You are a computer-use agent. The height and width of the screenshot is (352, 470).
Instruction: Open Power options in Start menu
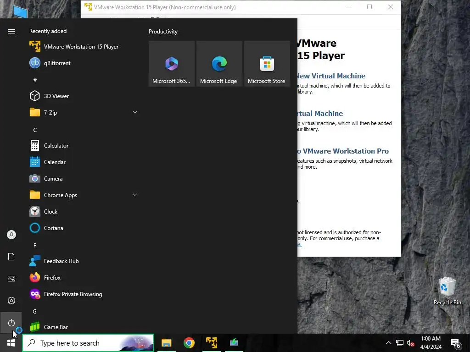point(11,323)
